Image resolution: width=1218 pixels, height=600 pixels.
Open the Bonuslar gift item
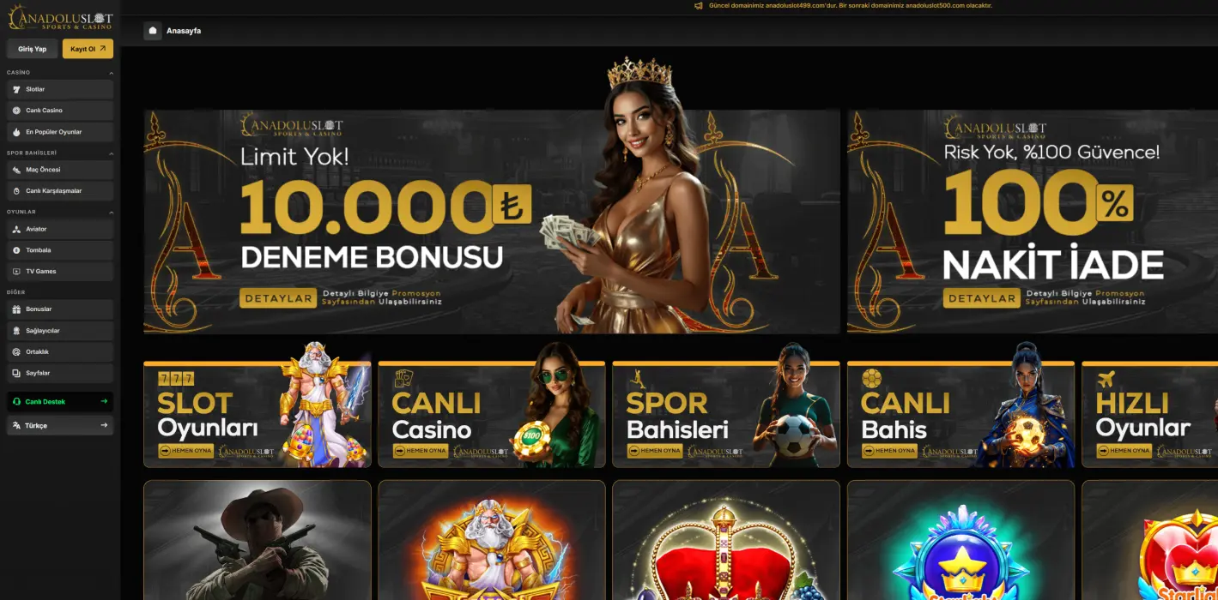click(x=60, y=309)
